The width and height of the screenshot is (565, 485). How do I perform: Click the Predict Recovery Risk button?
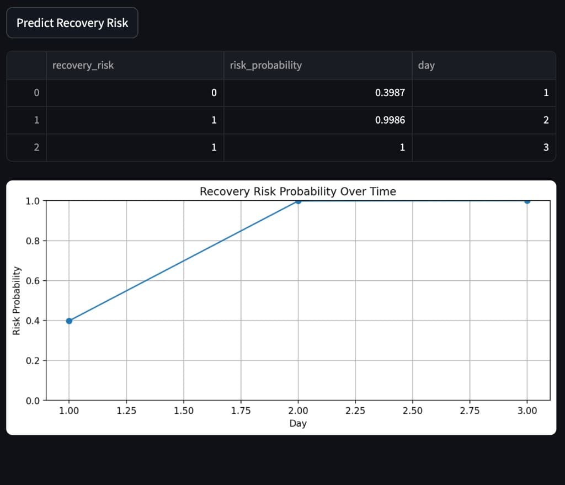[72, 23]
